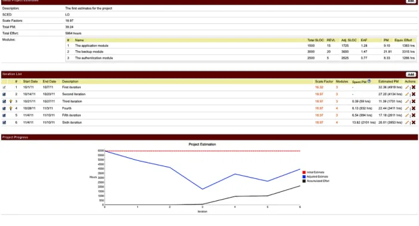Click the Total SLOC column header
Screen dimensions: 419x226
click(x=316, y=40)
